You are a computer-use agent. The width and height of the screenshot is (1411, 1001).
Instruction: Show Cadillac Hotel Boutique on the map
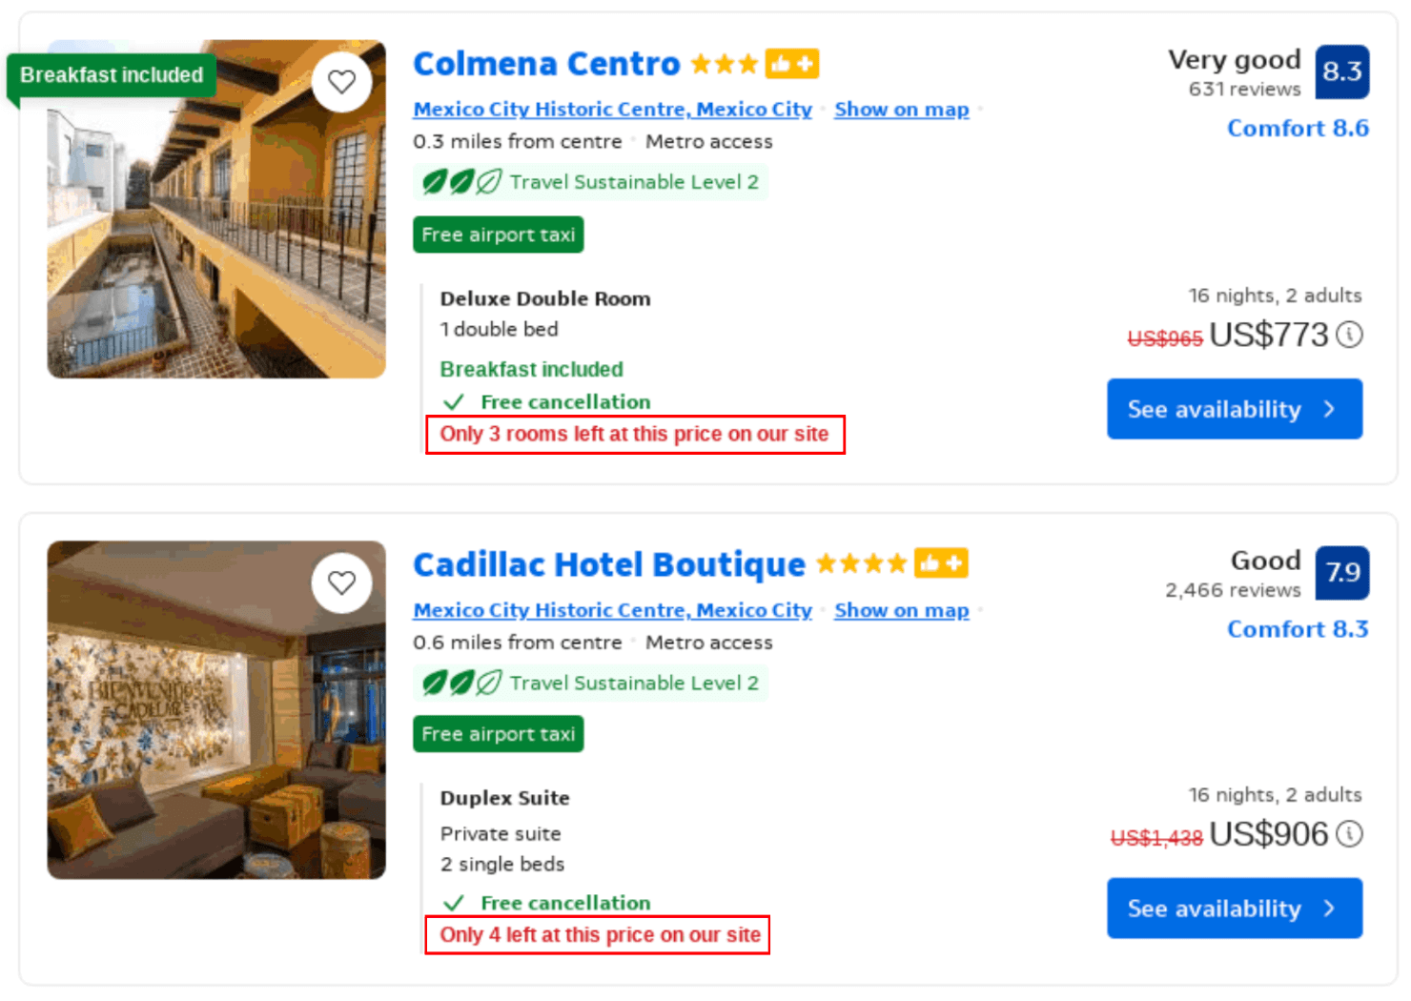[x=901, y=610]
